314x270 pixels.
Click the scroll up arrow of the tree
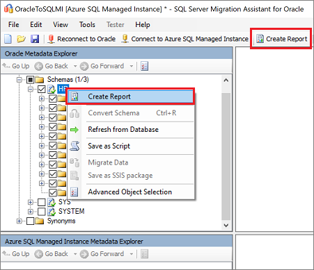point(226,81)
